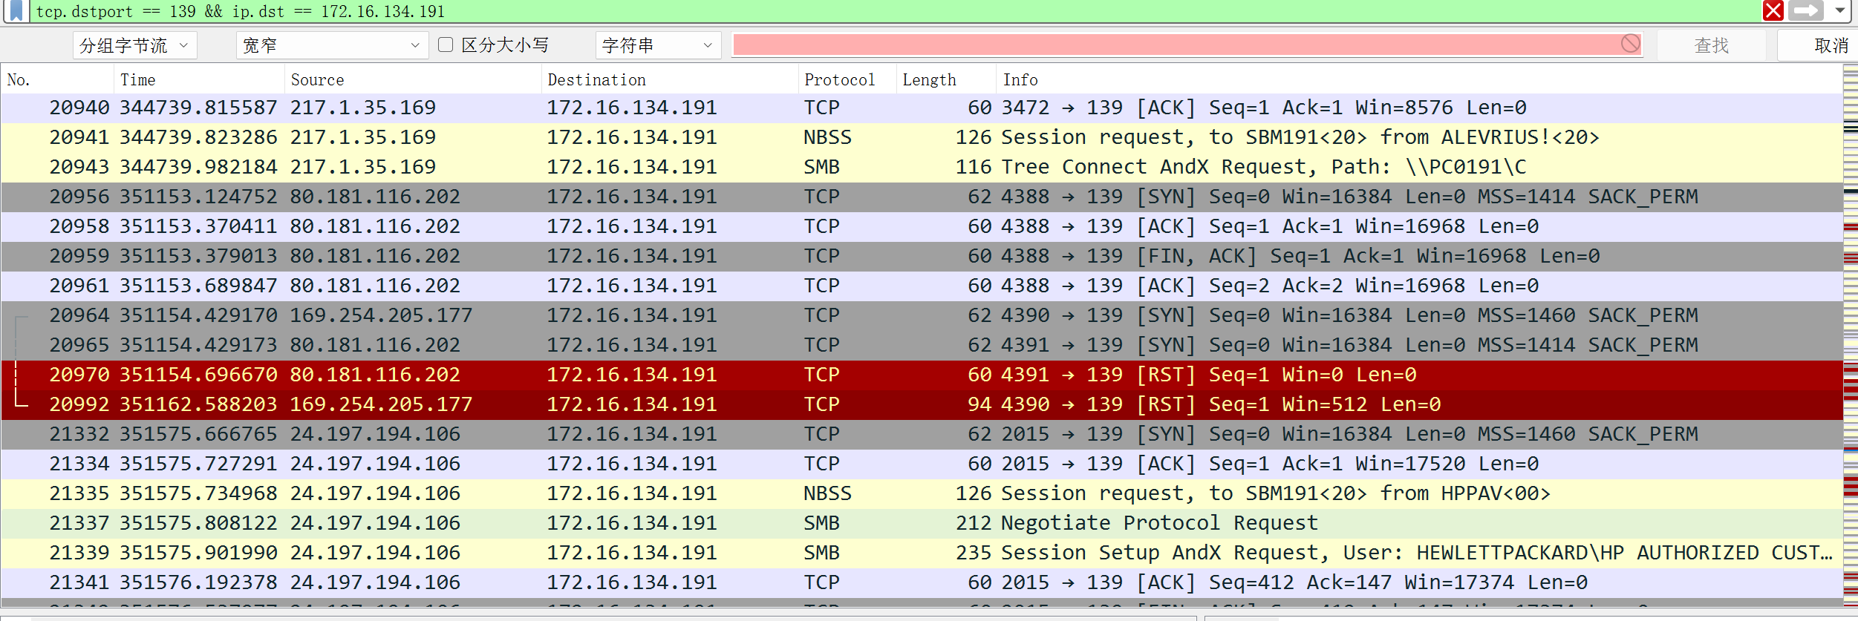Screen dimensions: 1858x621
Task: Select RST packet 20992
Action: coord(922,404)
